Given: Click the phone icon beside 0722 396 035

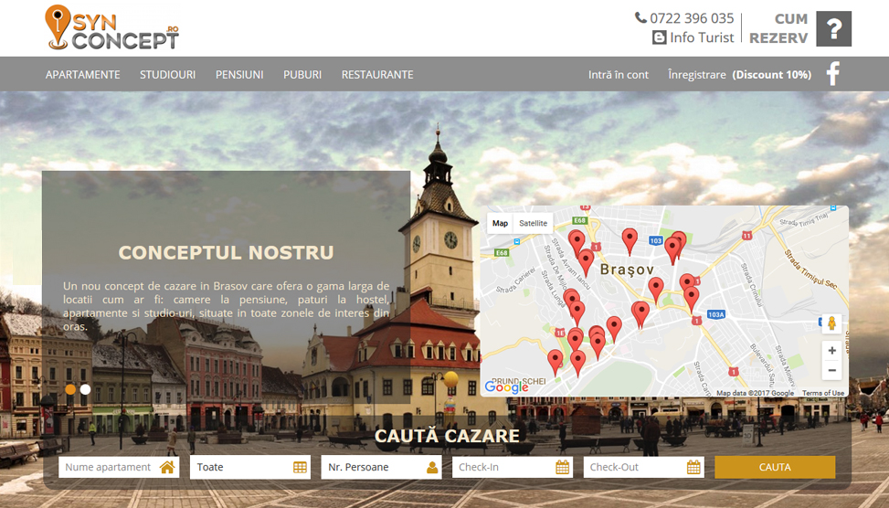Looking at the screenshot, I should (x=640, y=17).
